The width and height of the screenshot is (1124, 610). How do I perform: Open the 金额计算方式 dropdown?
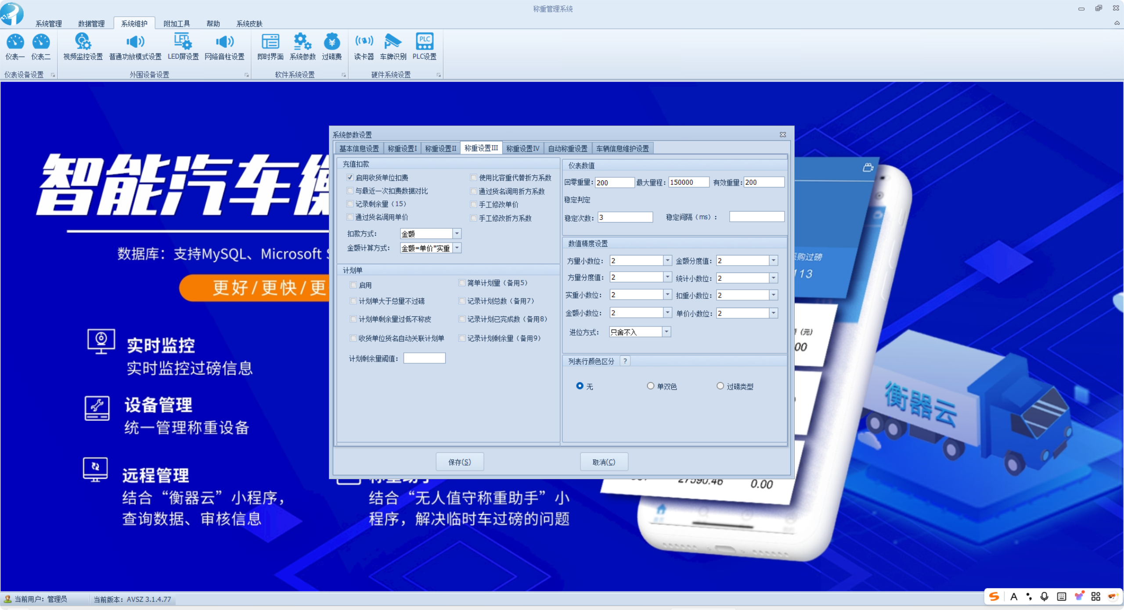(x=457, y=248)
